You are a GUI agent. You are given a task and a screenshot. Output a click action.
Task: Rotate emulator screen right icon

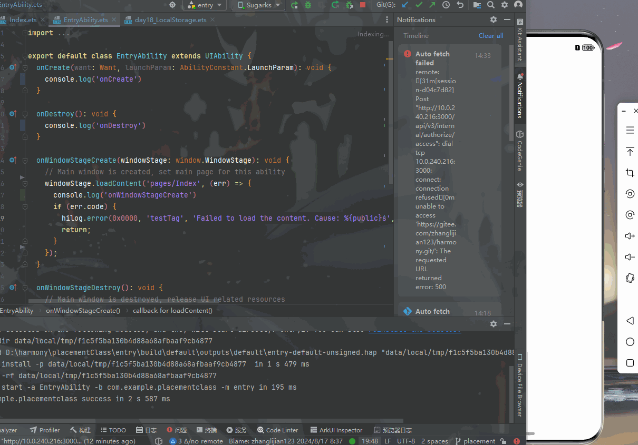click(630, 215)
